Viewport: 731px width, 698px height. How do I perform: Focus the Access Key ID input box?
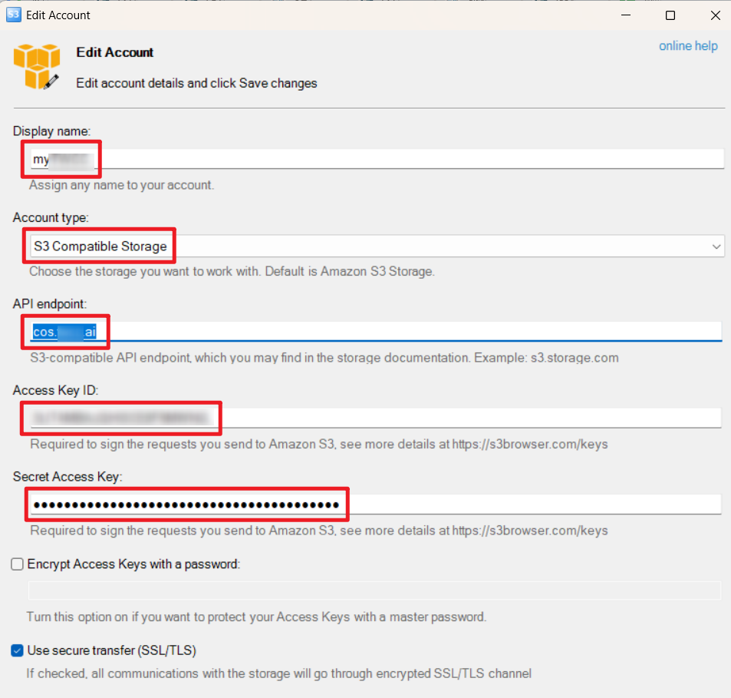[x=376, y=418]
